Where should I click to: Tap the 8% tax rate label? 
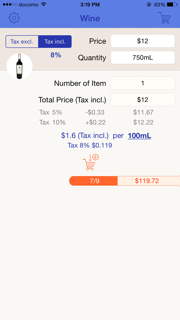coord(56,55)
